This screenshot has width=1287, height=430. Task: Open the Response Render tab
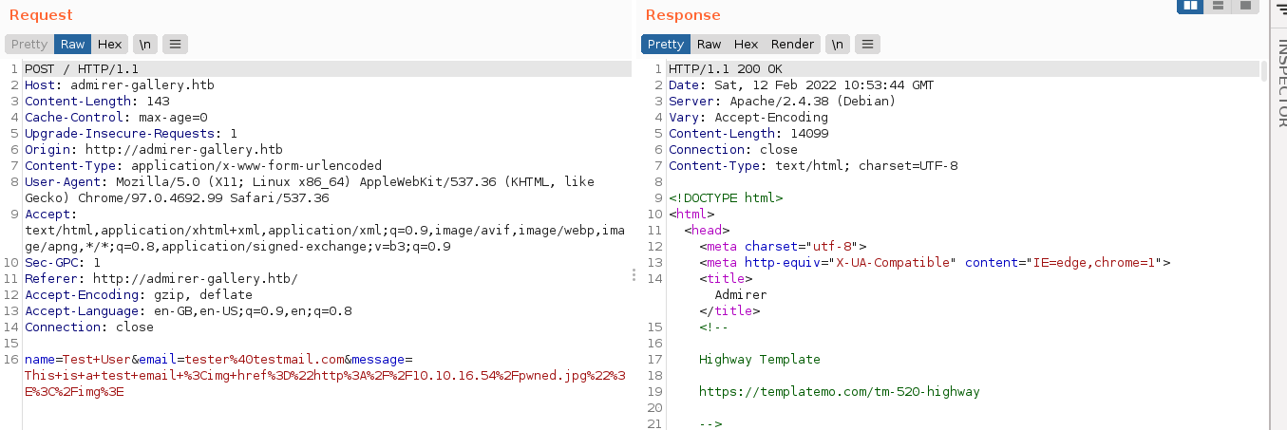pyautogui.click(x=792, y=45)
